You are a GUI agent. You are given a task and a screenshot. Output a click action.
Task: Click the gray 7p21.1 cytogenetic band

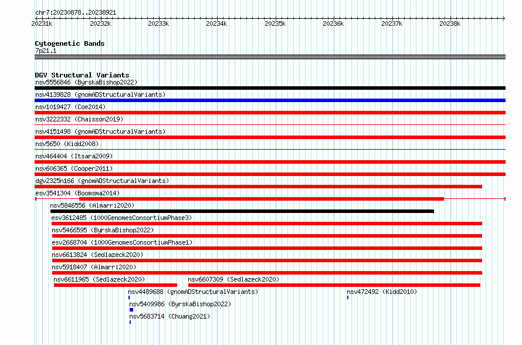click(270, 57)
